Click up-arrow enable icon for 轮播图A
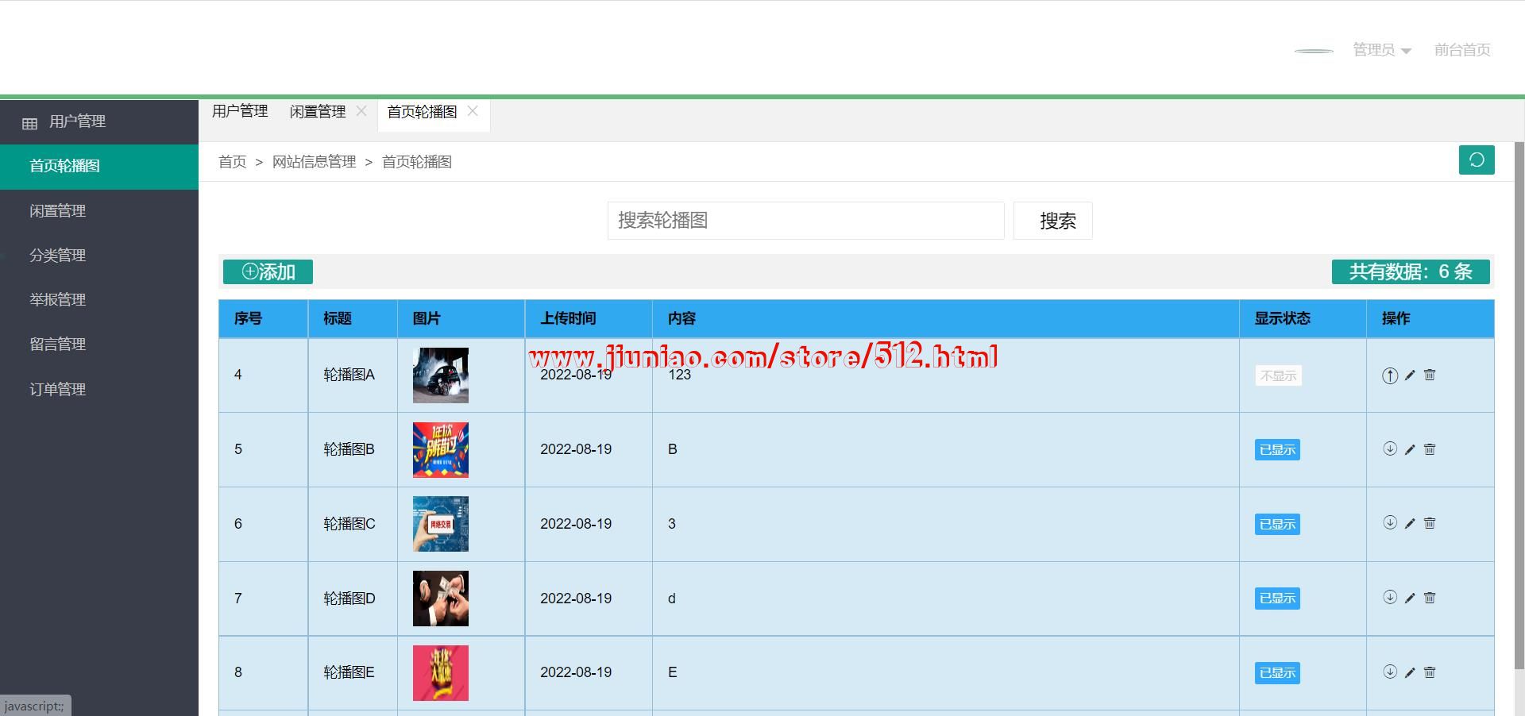The width and height of the screenshot is (1525, 716). tap(1390, 375)
